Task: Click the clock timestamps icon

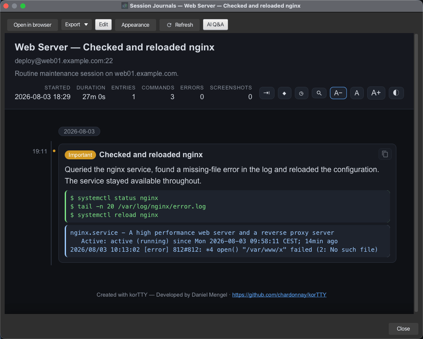Action: point(301,93)
